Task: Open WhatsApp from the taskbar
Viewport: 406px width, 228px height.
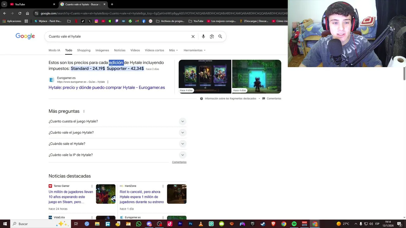Action: click(139, 224)
